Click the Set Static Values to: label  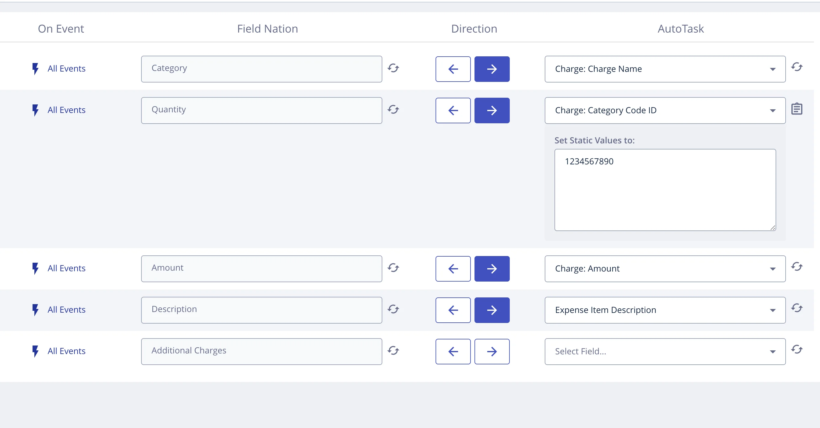[x=594, y=140]
